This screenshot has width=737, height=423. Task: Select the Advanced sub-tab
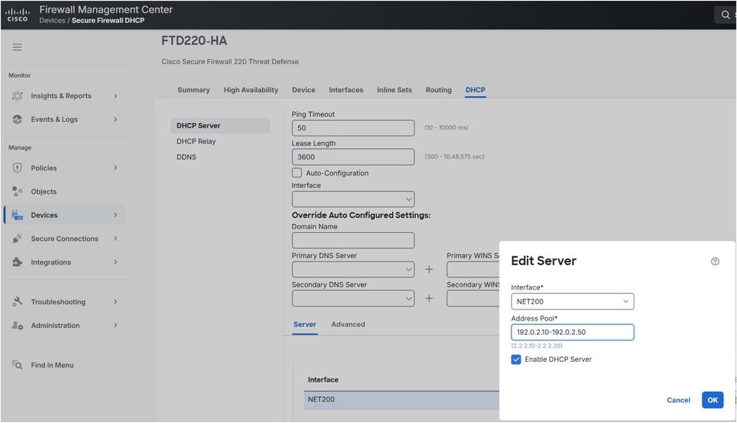pyautogui.click(x=348, y=324)
